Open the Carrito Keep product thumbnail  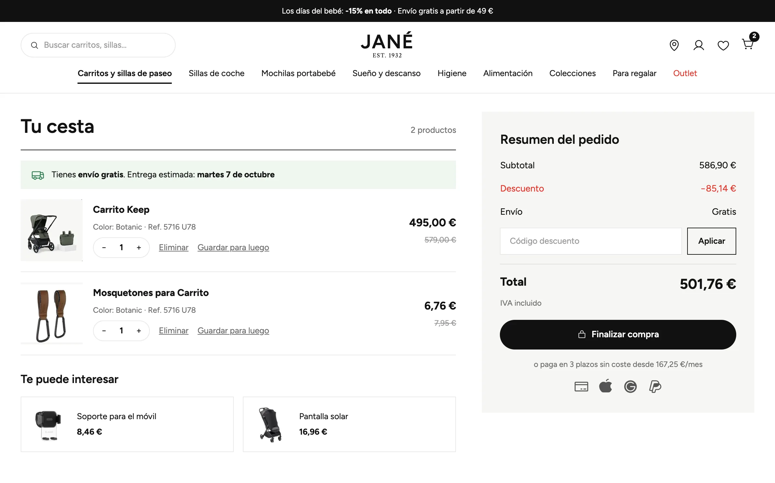pos(52,230)
